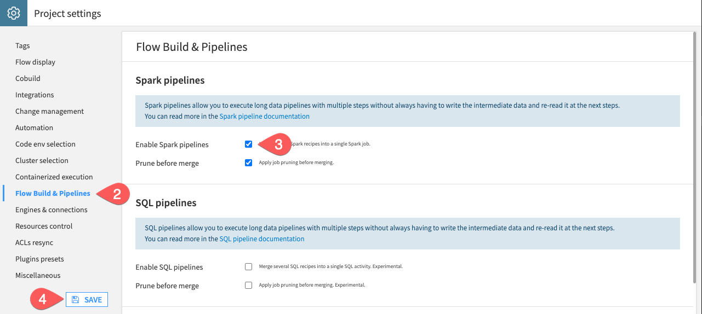The height and width of the screenshot is (314, 702).
Task: Uncheck Prune before merge under Spark pipelines
Action: tap(249, 162)
